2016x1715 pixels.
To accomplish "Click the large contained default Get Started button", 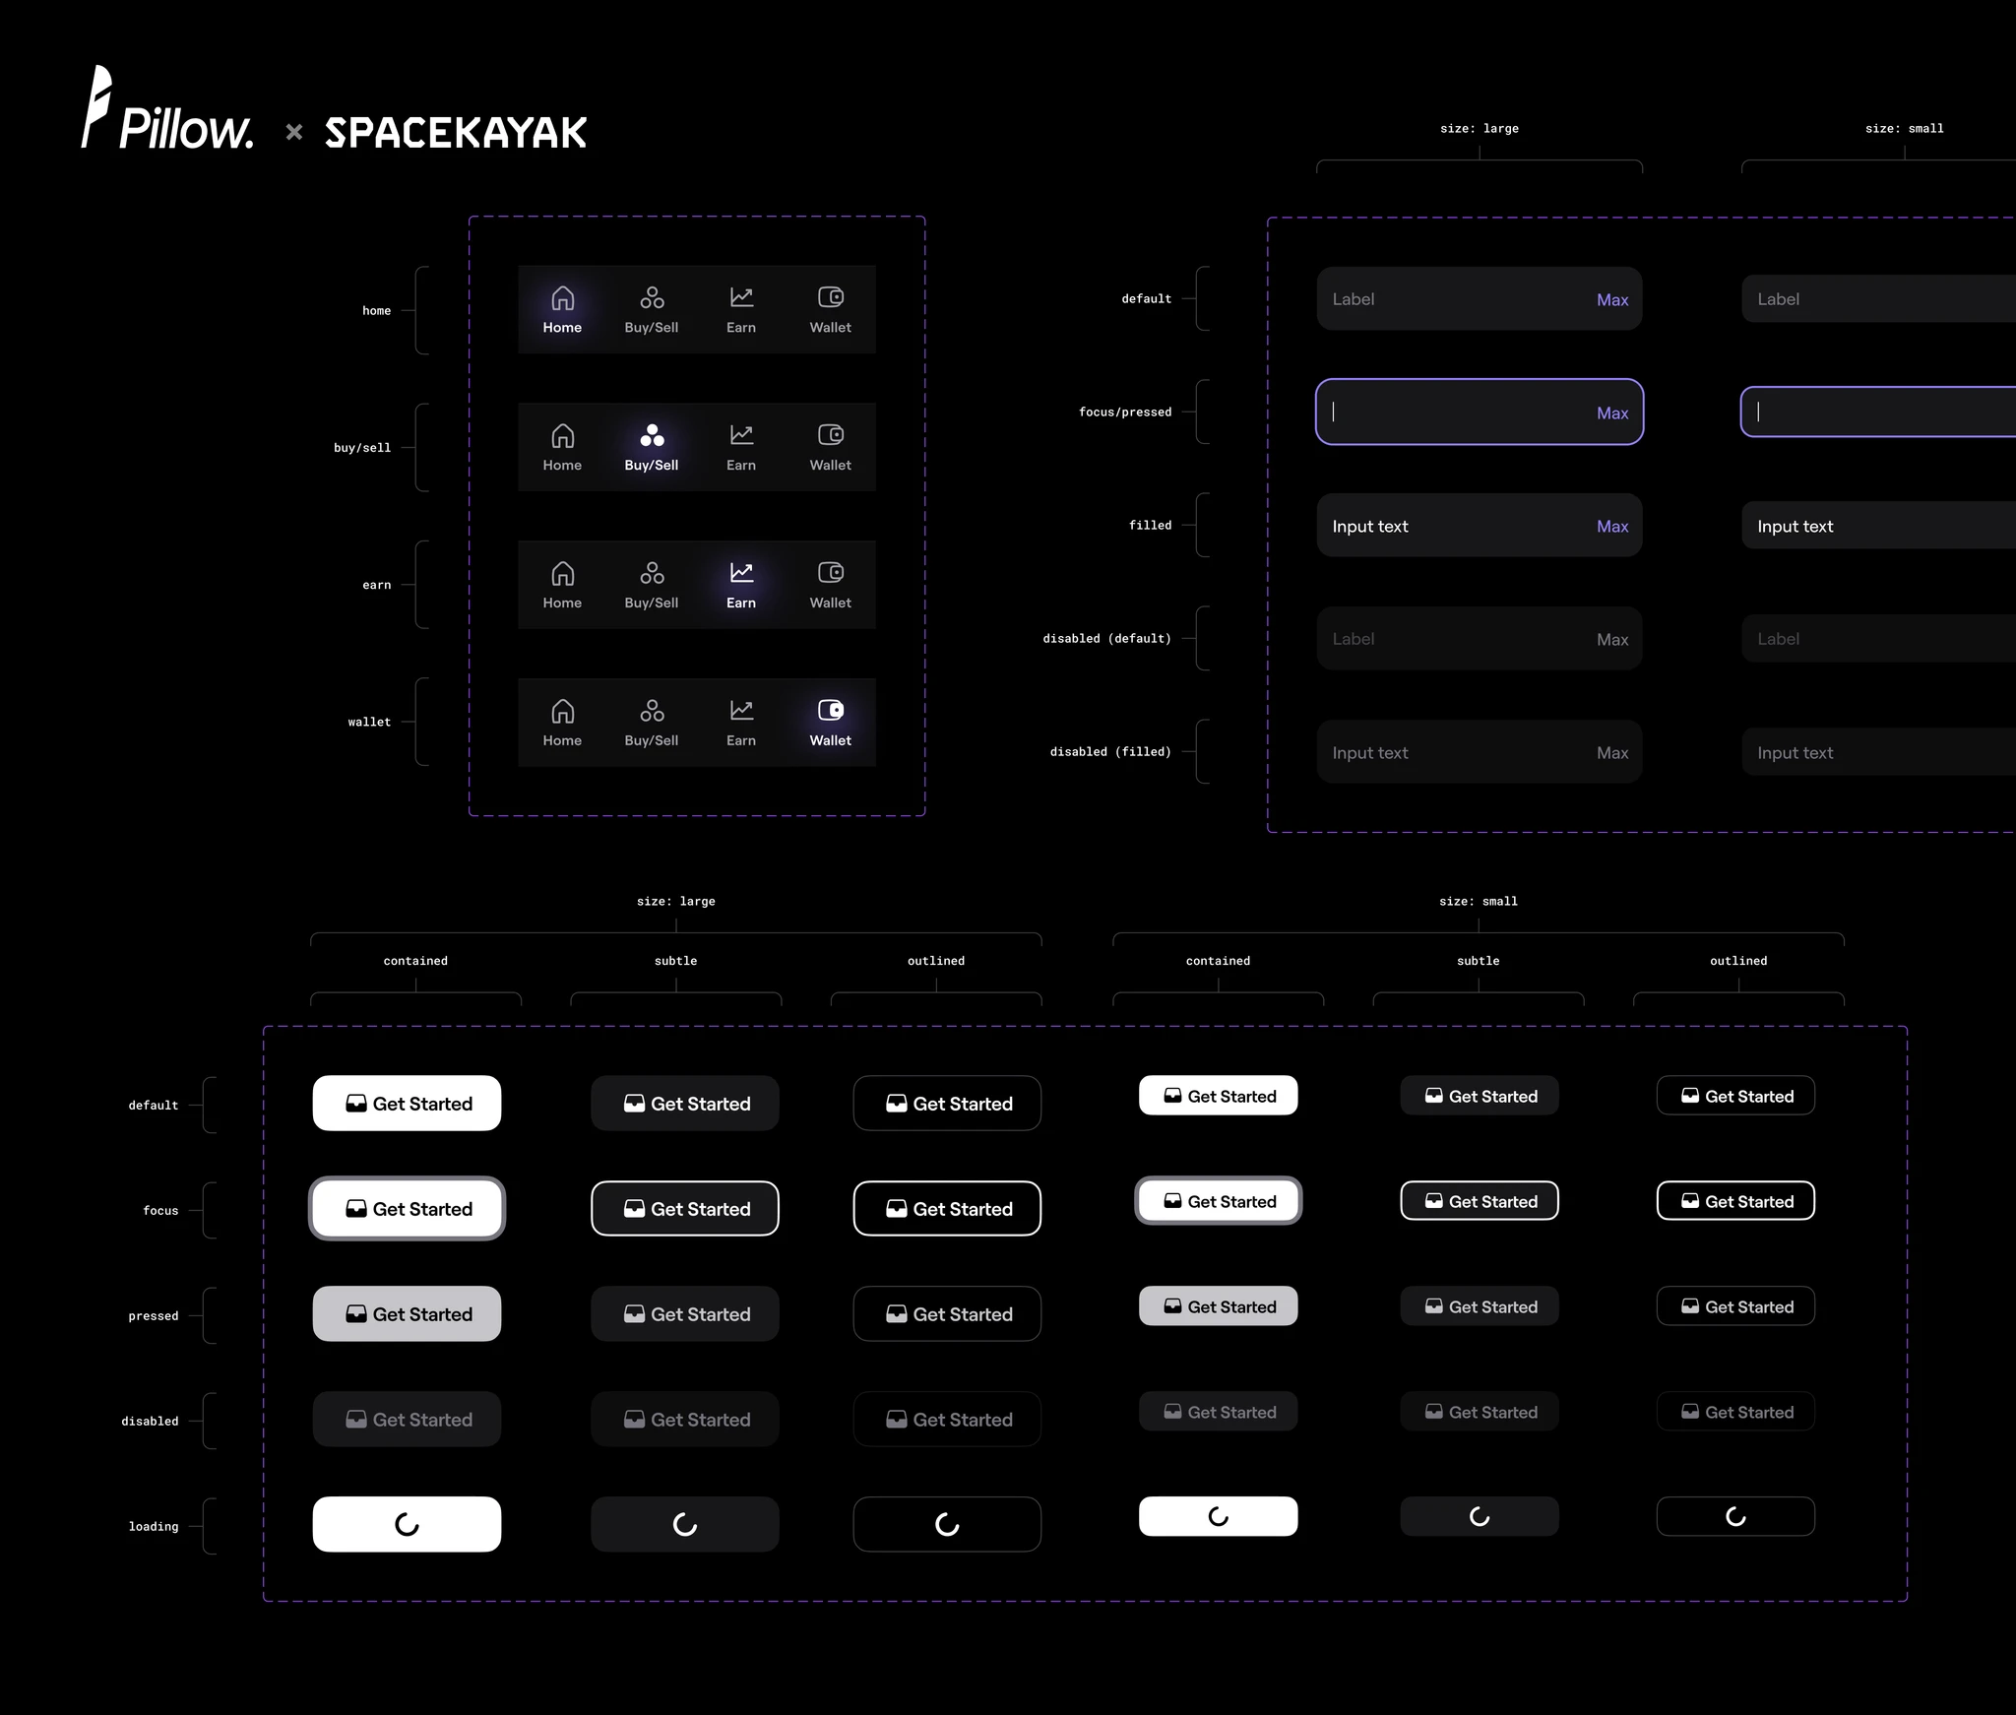I will tap(407, 1103).
